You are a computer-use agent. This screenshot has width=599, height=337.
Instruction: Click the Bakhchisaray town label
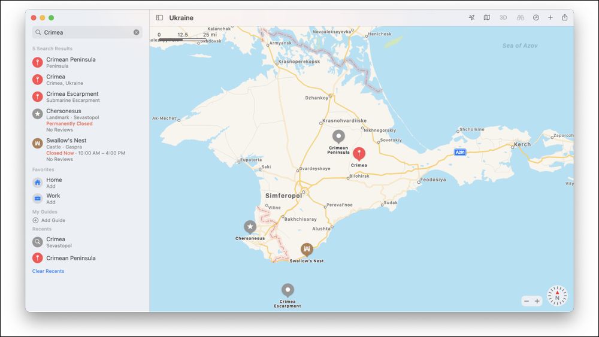(x=300, y=219)
